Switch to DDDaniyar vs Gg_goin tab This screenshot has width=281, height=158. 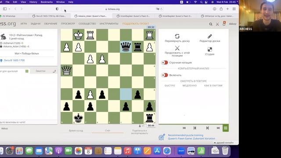(x=217, y=16)
